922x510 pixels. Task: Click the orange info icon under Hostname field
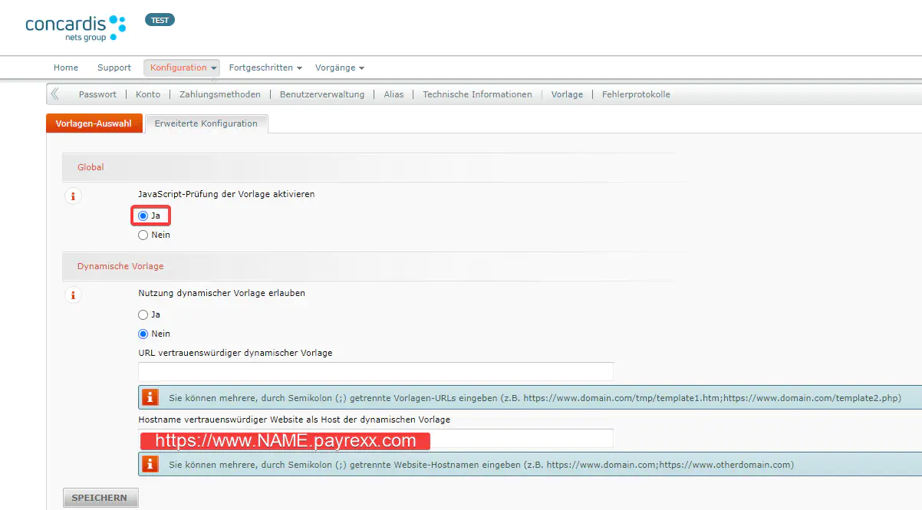point(150,463)
